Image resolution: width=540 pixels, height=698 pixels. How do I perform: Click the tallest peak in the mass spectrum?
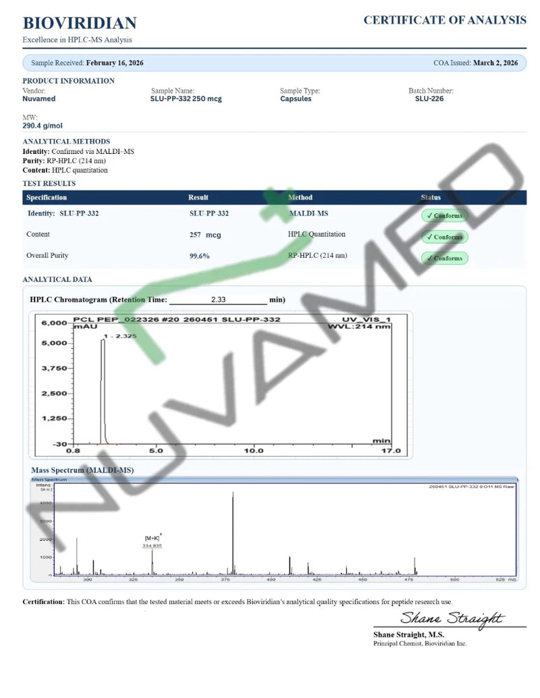point(233,533)
